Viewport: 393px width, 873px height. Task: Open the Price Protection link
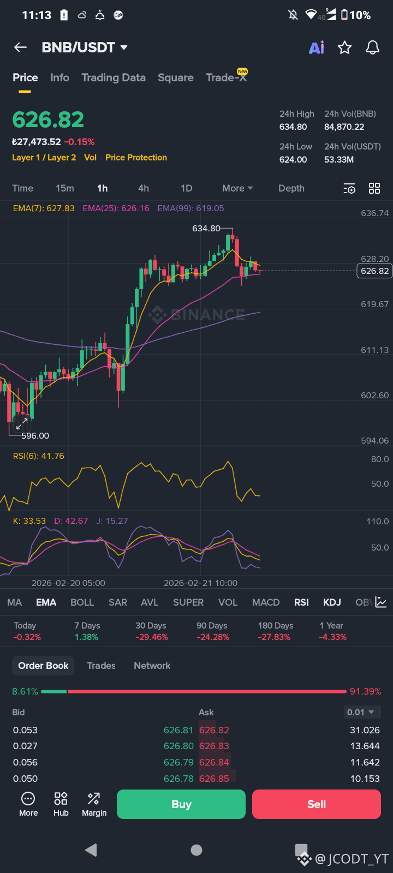136,158
